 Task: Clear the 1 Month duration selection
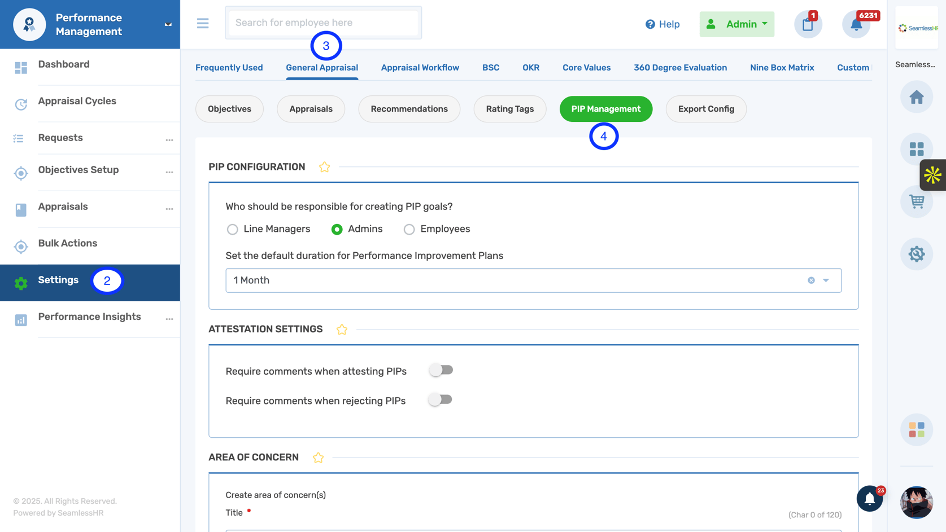point(811,280)
